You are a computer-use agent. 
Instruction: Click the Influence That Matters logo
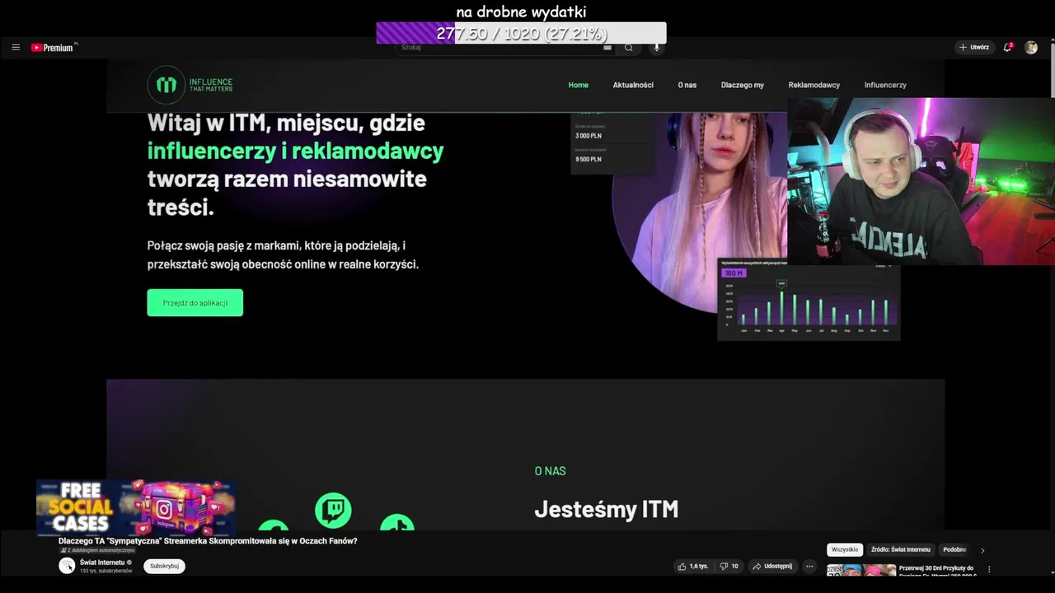190,85
